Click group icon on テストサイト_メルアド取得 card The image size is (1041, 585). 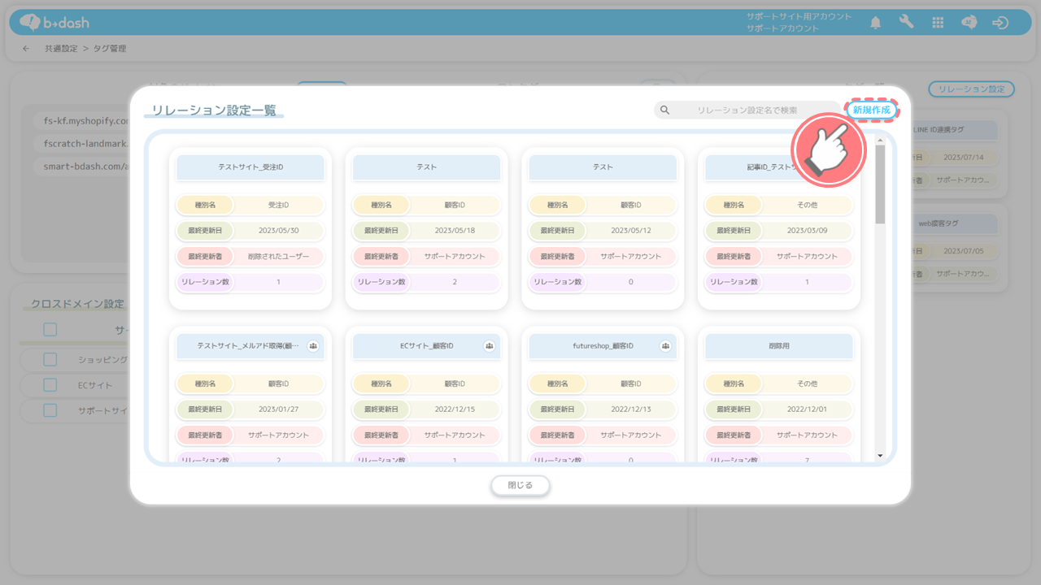tap(313, 346)
